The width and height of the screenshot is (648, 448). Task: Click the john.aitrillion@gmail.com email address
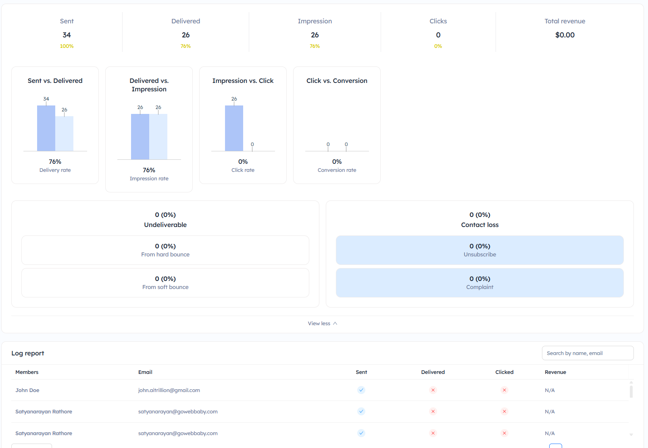click(x=169, y=390)
